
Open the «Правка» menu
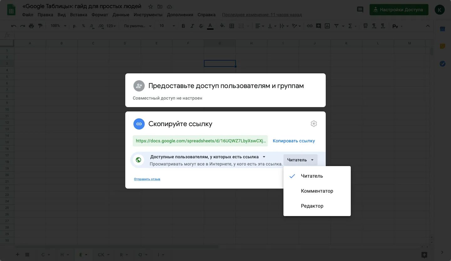pyautogui.click(x=45, y=15)
